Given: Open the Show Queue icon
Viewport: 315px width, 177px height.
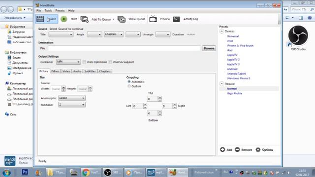Looking at the screenshot, I should coord(122,19).
